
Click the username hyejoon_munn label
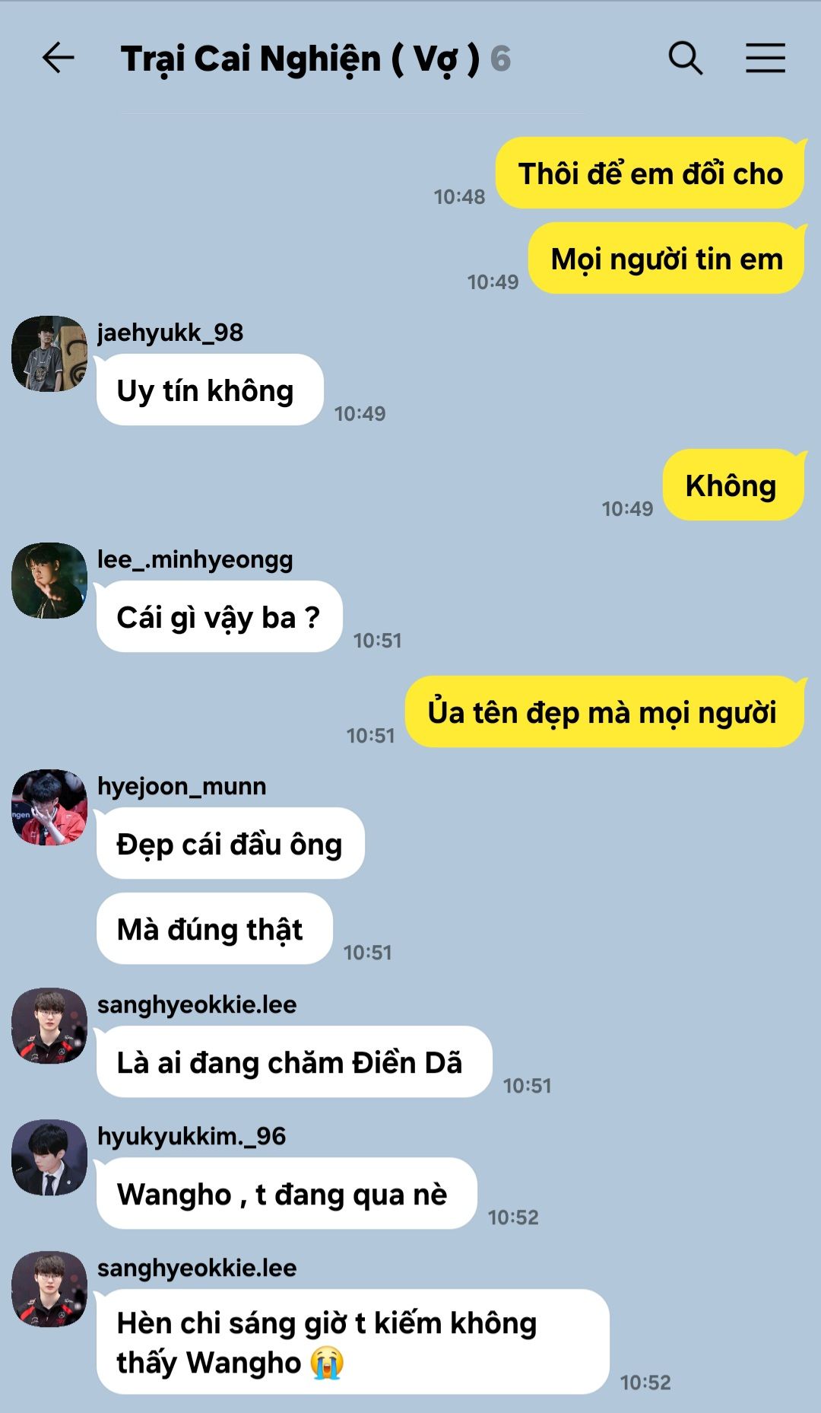182,786
